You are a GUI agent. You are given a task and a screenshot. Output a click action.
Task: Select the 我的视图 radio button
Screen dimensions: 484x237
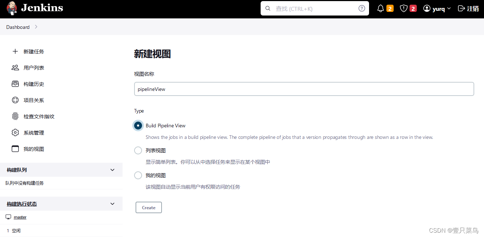click(138, 175)
